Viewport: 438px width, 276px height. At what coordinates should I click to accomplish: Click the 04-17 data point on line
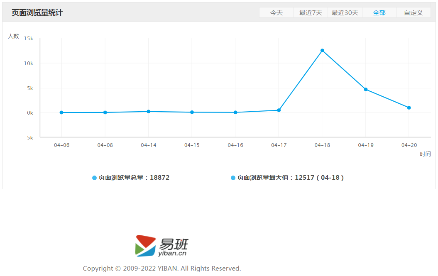pyautogui.click(x=279, y=110)
